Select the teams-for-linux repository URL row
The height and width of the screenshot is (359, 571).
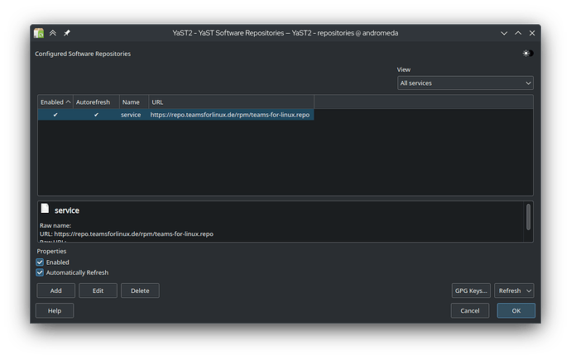click(229, 115)
